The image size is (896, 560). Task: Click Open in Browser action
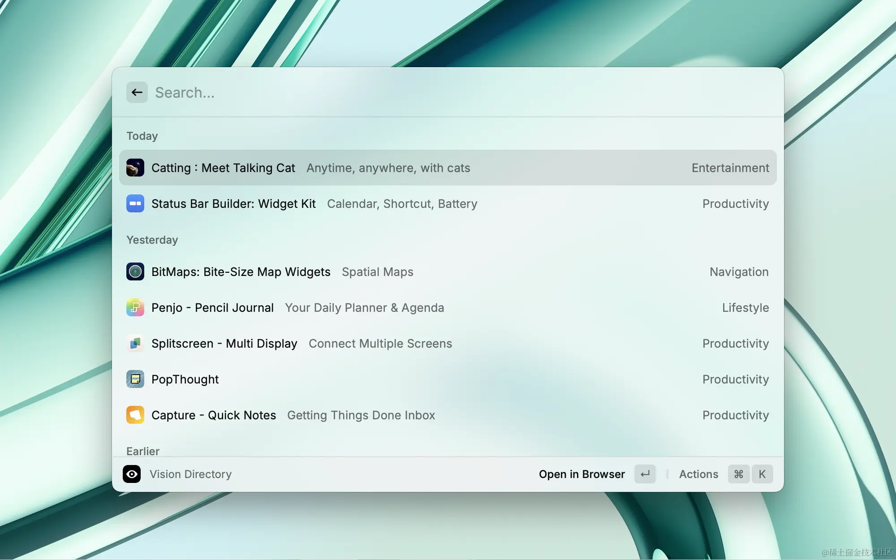click(x=582, y=474)
